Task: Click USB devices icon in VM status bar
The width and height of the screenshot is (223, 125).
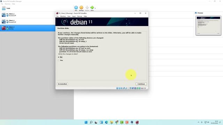Action: pos(126,88)
